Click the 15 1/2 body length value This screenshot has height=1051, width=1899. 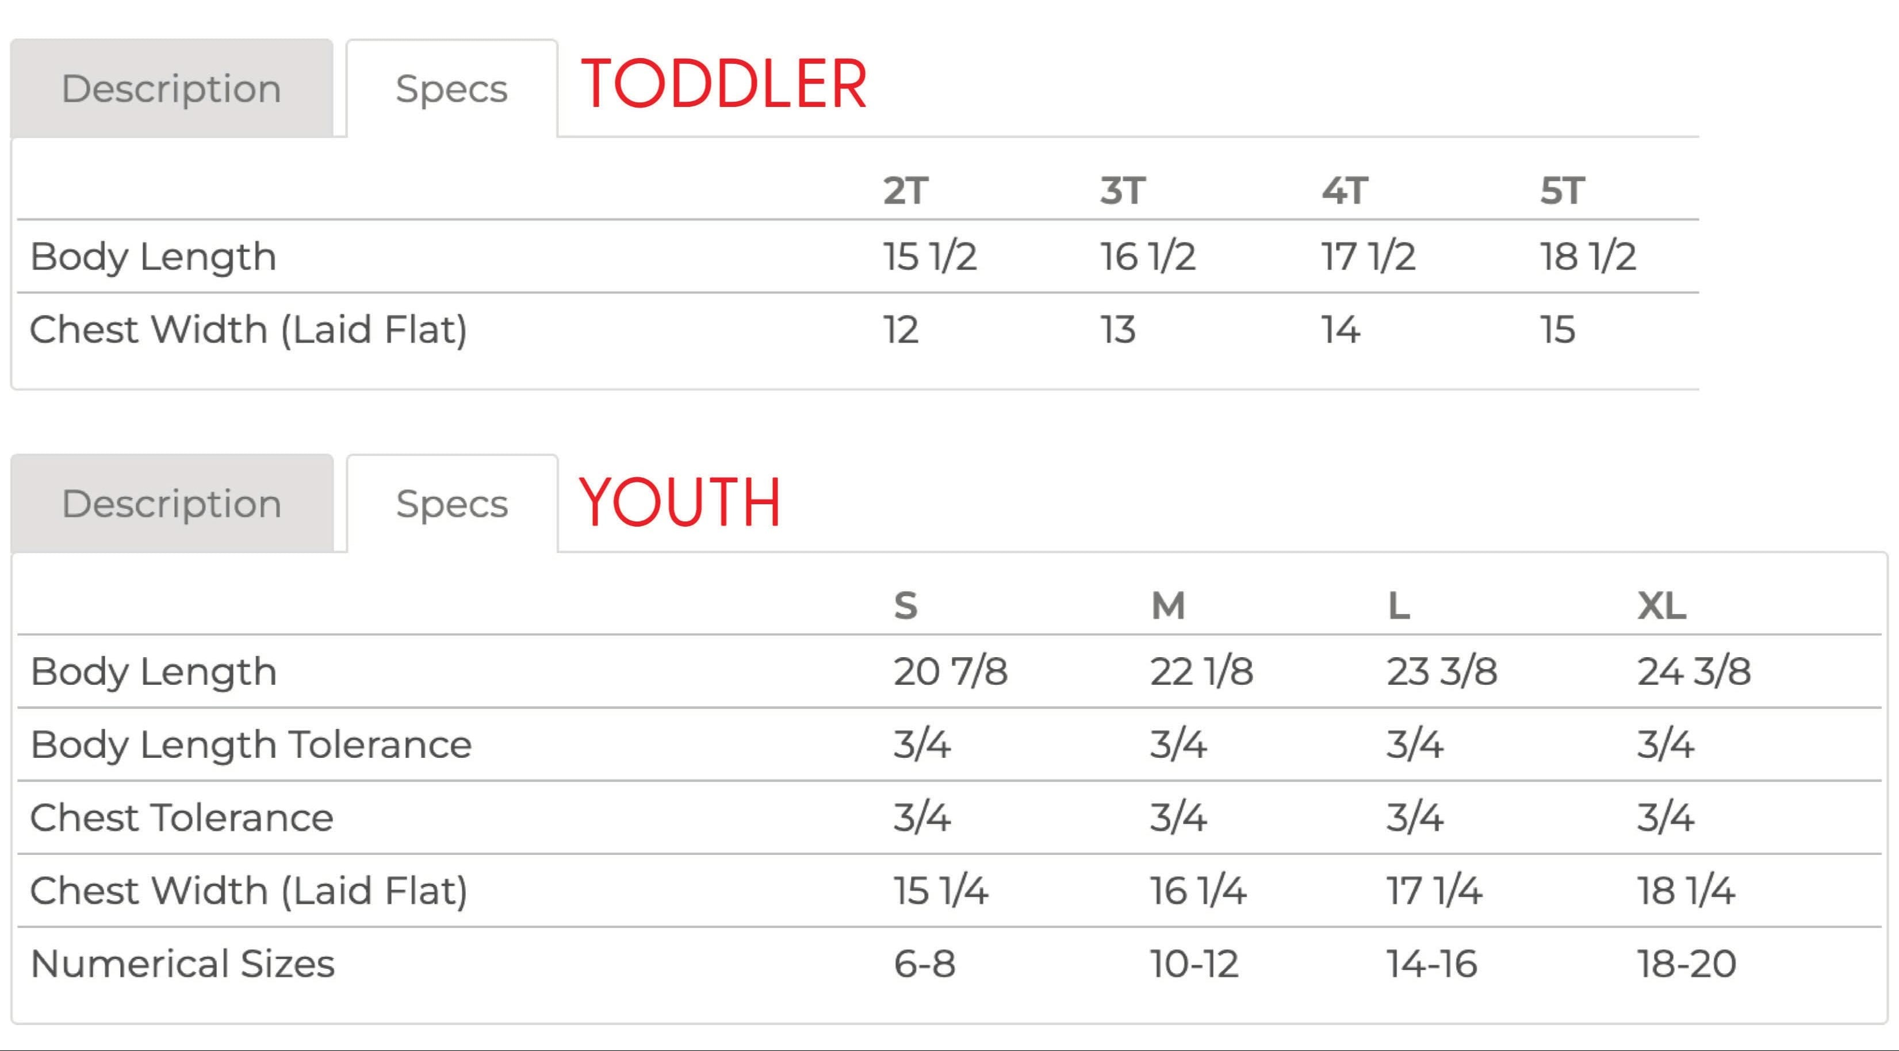point(931,256)
